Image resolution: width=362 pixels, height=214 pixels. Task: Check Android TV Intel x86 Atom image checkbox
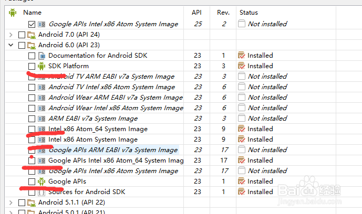click(32, 87)
